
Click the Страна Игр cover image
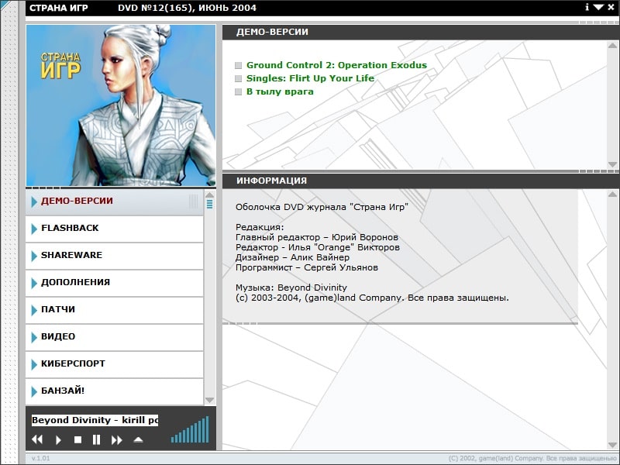click(x=121, y=105)
